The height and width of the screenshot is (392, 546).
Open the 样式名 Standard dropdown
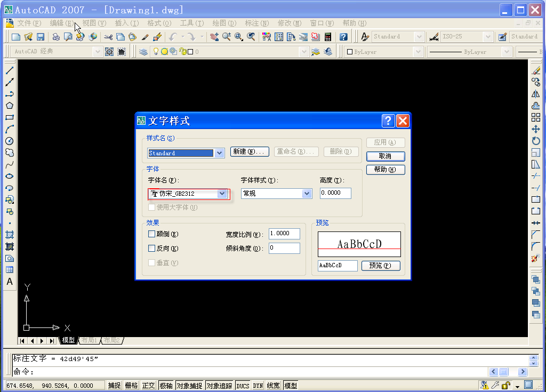click(x=219, y=153)
